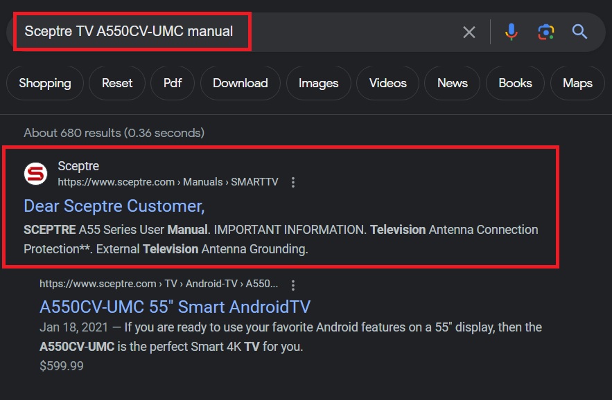
Task: Submit search with magnifying glass icon
Action: click(x=579, y=32)
